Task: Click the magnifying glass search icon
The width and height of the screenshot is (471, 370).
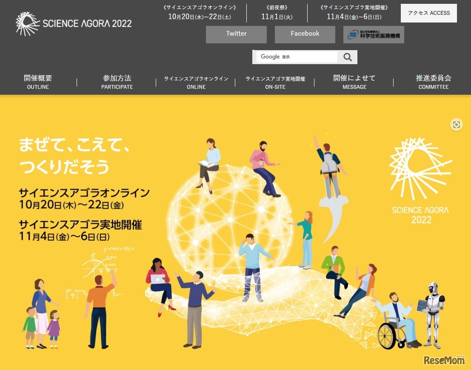Action: 348,57
